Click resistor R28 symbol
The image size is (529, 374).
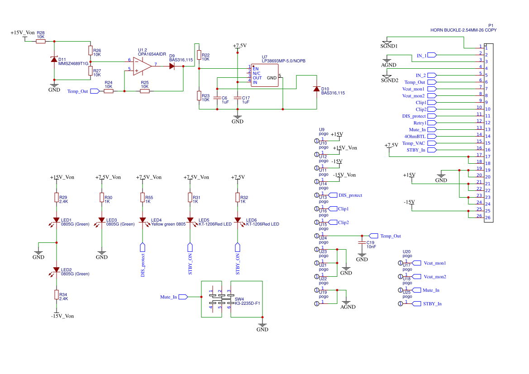41,42
